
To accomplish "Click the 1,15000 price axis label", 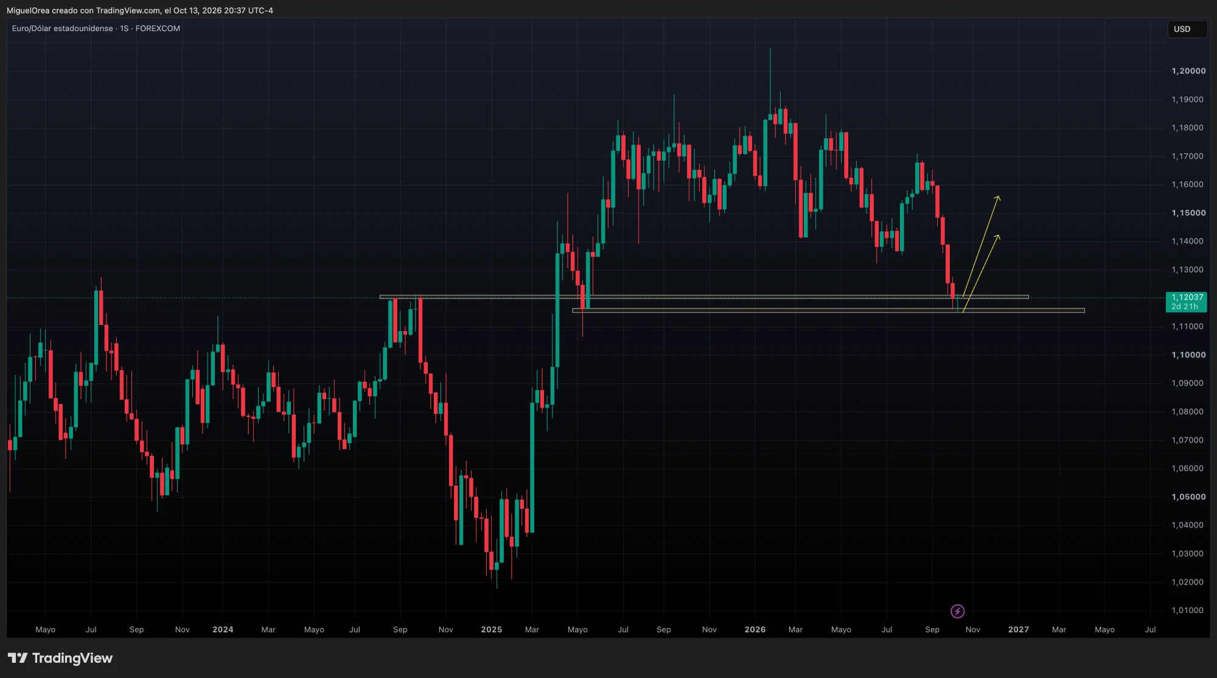I will [1188, 213].
